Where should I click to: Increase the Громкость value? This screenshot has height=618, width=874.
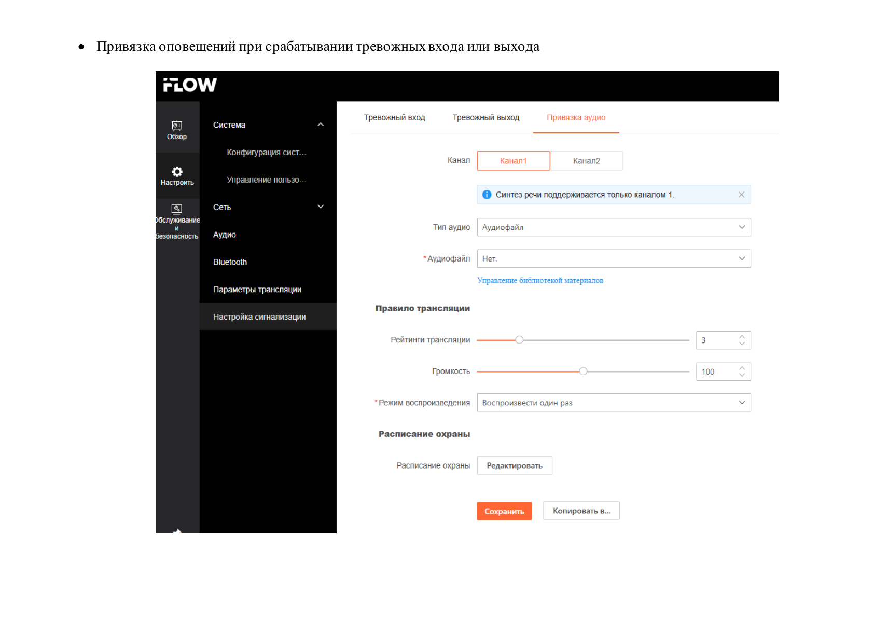pos(742,368)
